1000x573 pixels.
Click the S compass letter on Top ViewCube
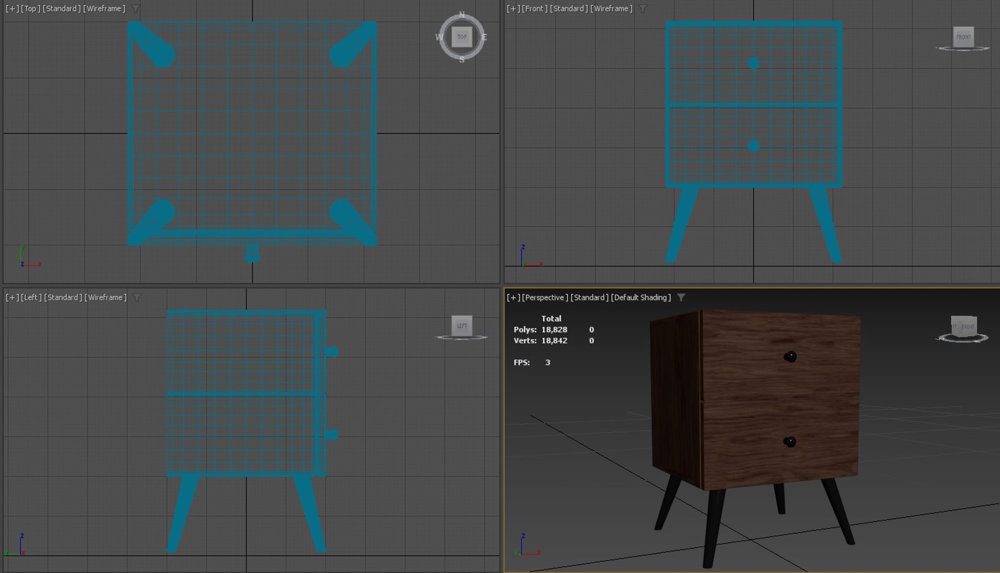coord(462,59)
